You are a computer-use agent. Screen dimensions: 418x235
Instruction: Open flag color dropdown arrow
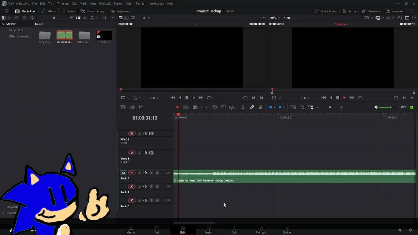pos(274,107)
